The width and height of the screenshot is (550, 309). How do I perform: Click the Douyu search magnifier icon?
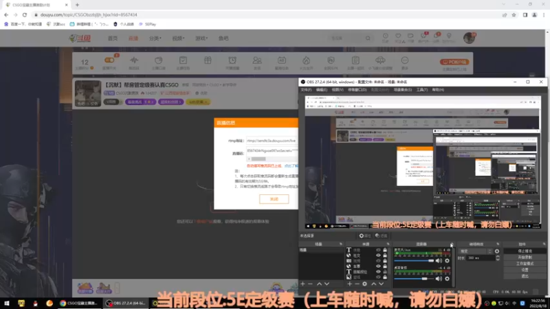click(368, 38)
